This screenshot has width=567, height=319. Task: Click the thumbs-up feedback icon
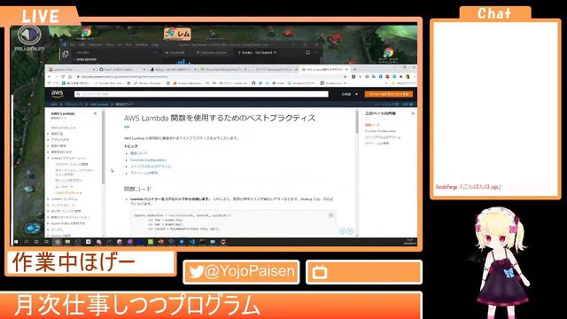click(342, 231)
